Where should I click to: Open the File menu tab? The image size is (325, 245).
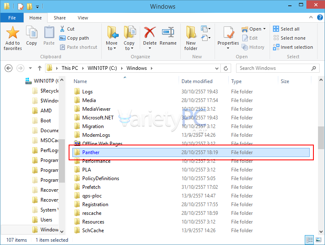pyautogui.click(x=12, y=18)
